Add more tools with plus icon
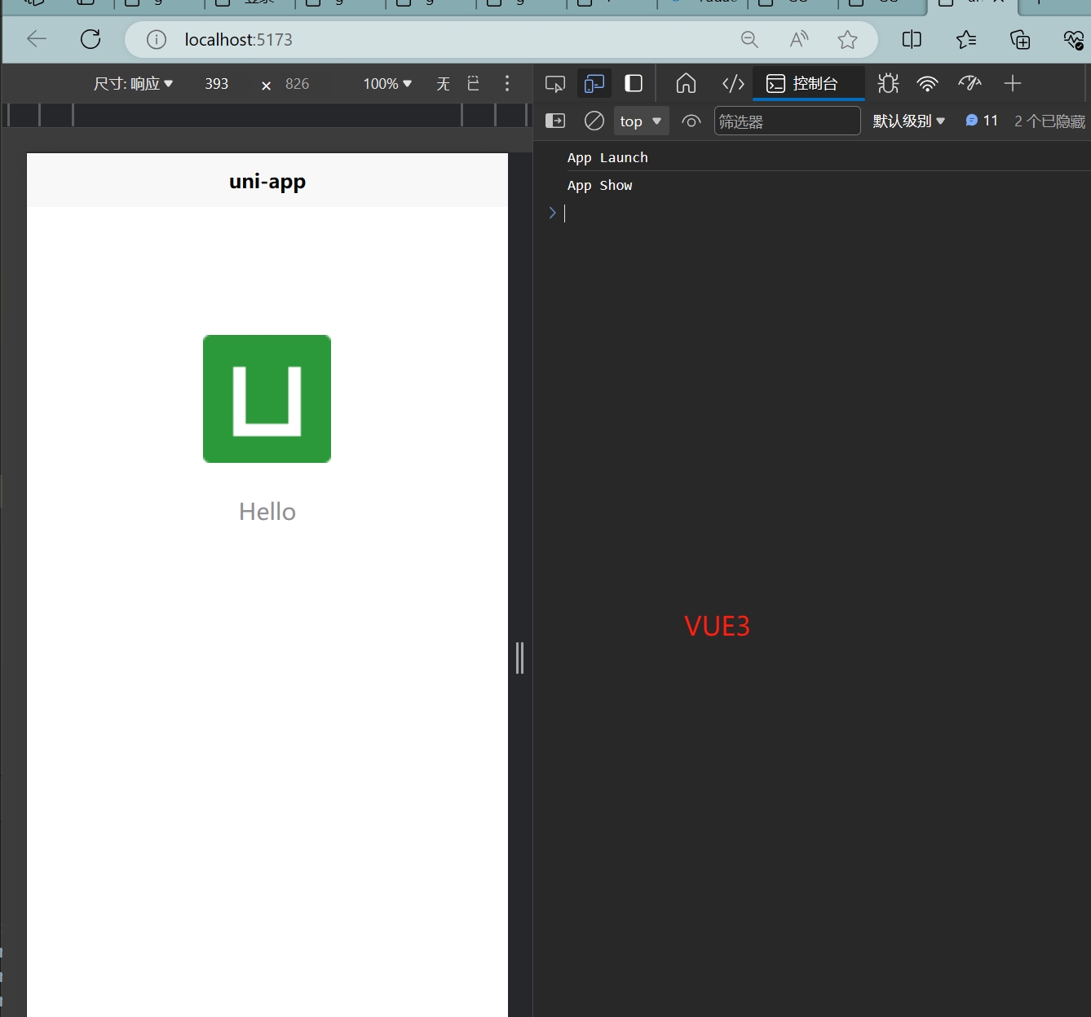The image size is (1091, 1017). click(x=1013, y=83)
